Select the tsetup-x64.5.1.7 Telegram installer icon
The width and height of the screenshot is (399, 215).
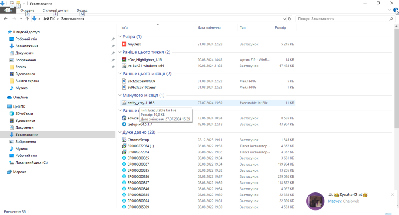(124, 124)
